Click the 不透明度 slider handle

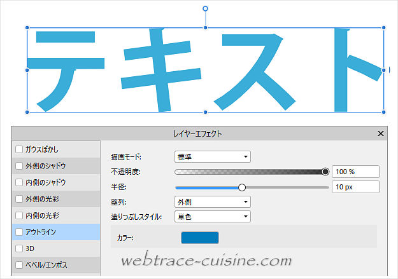click(325, 172)
